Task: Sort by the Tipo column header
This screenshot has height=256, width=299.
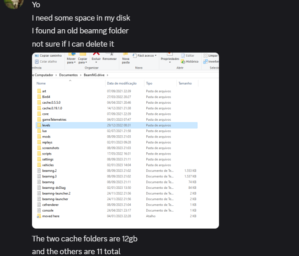Action: click(x=149, y=83)
